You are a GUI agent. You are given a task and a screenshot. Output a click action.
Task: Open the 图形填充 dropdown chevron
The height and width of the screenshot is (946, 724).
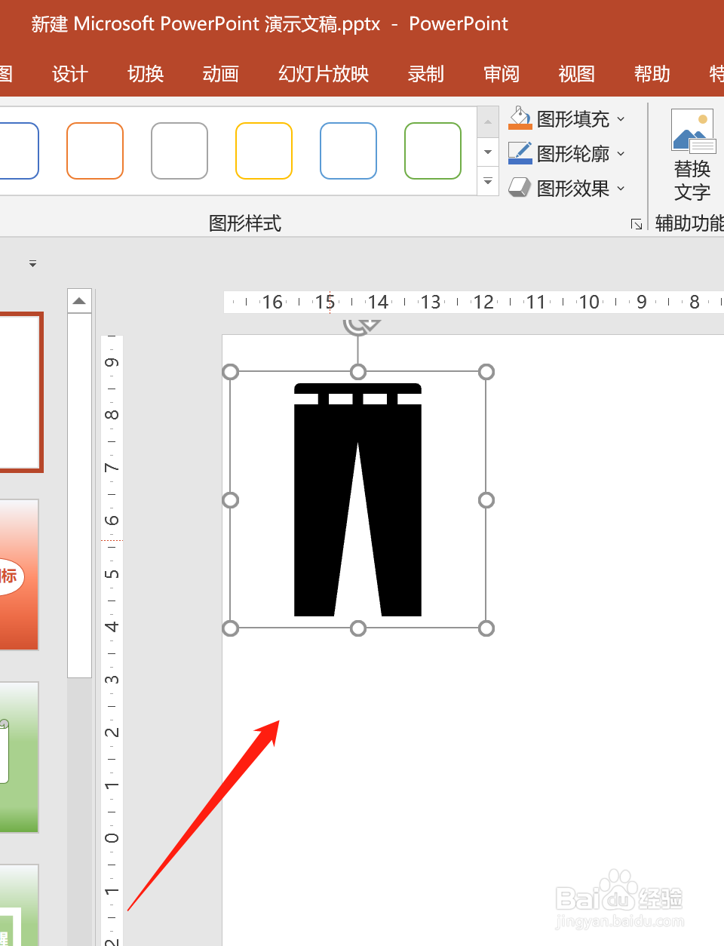point(621,118)
